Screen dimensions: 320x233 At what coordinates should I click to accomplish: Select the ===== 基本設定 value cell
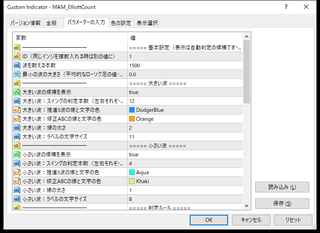(x=185, y=48)
